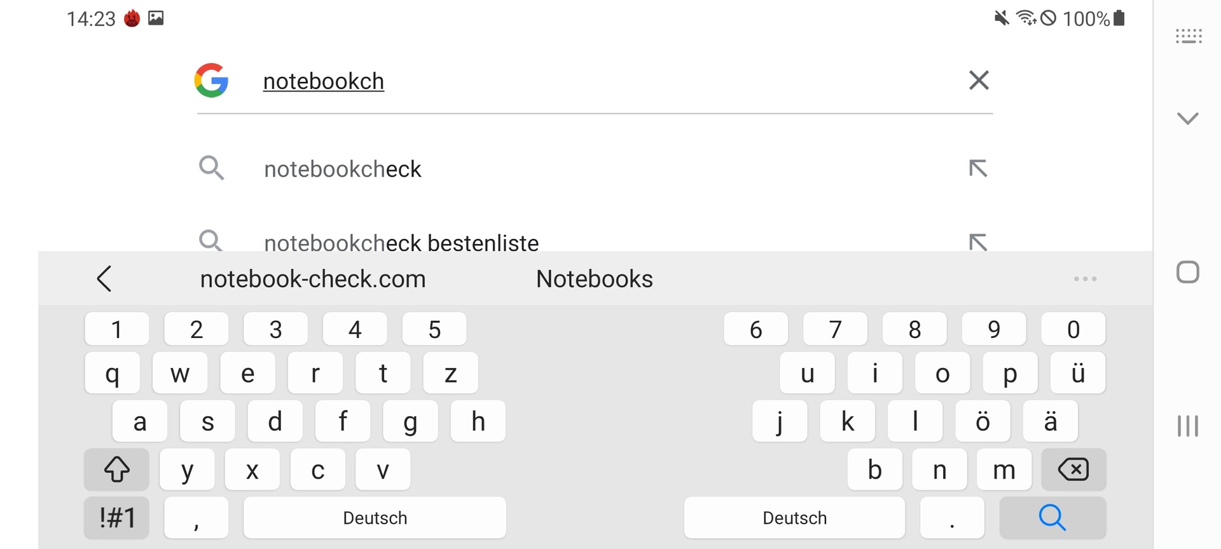
Task: Toggle the Shift key
Action: (x=117, y=470)
